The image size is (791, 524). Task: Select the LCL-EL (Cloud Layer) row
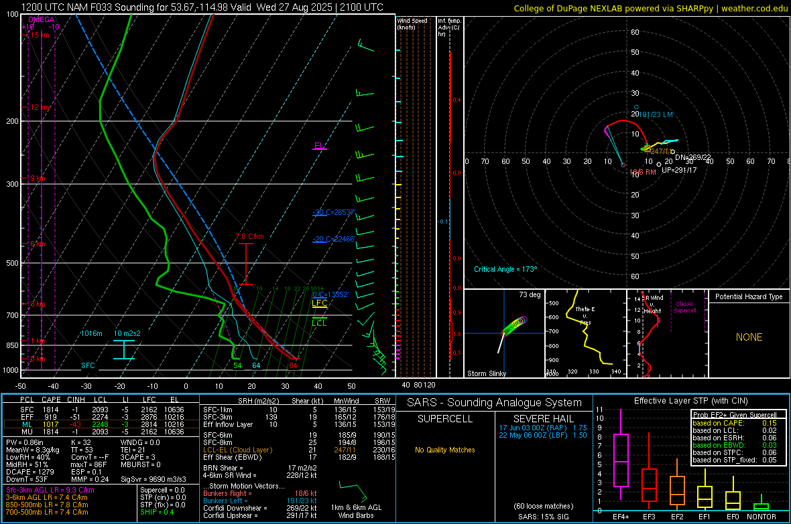299,450
